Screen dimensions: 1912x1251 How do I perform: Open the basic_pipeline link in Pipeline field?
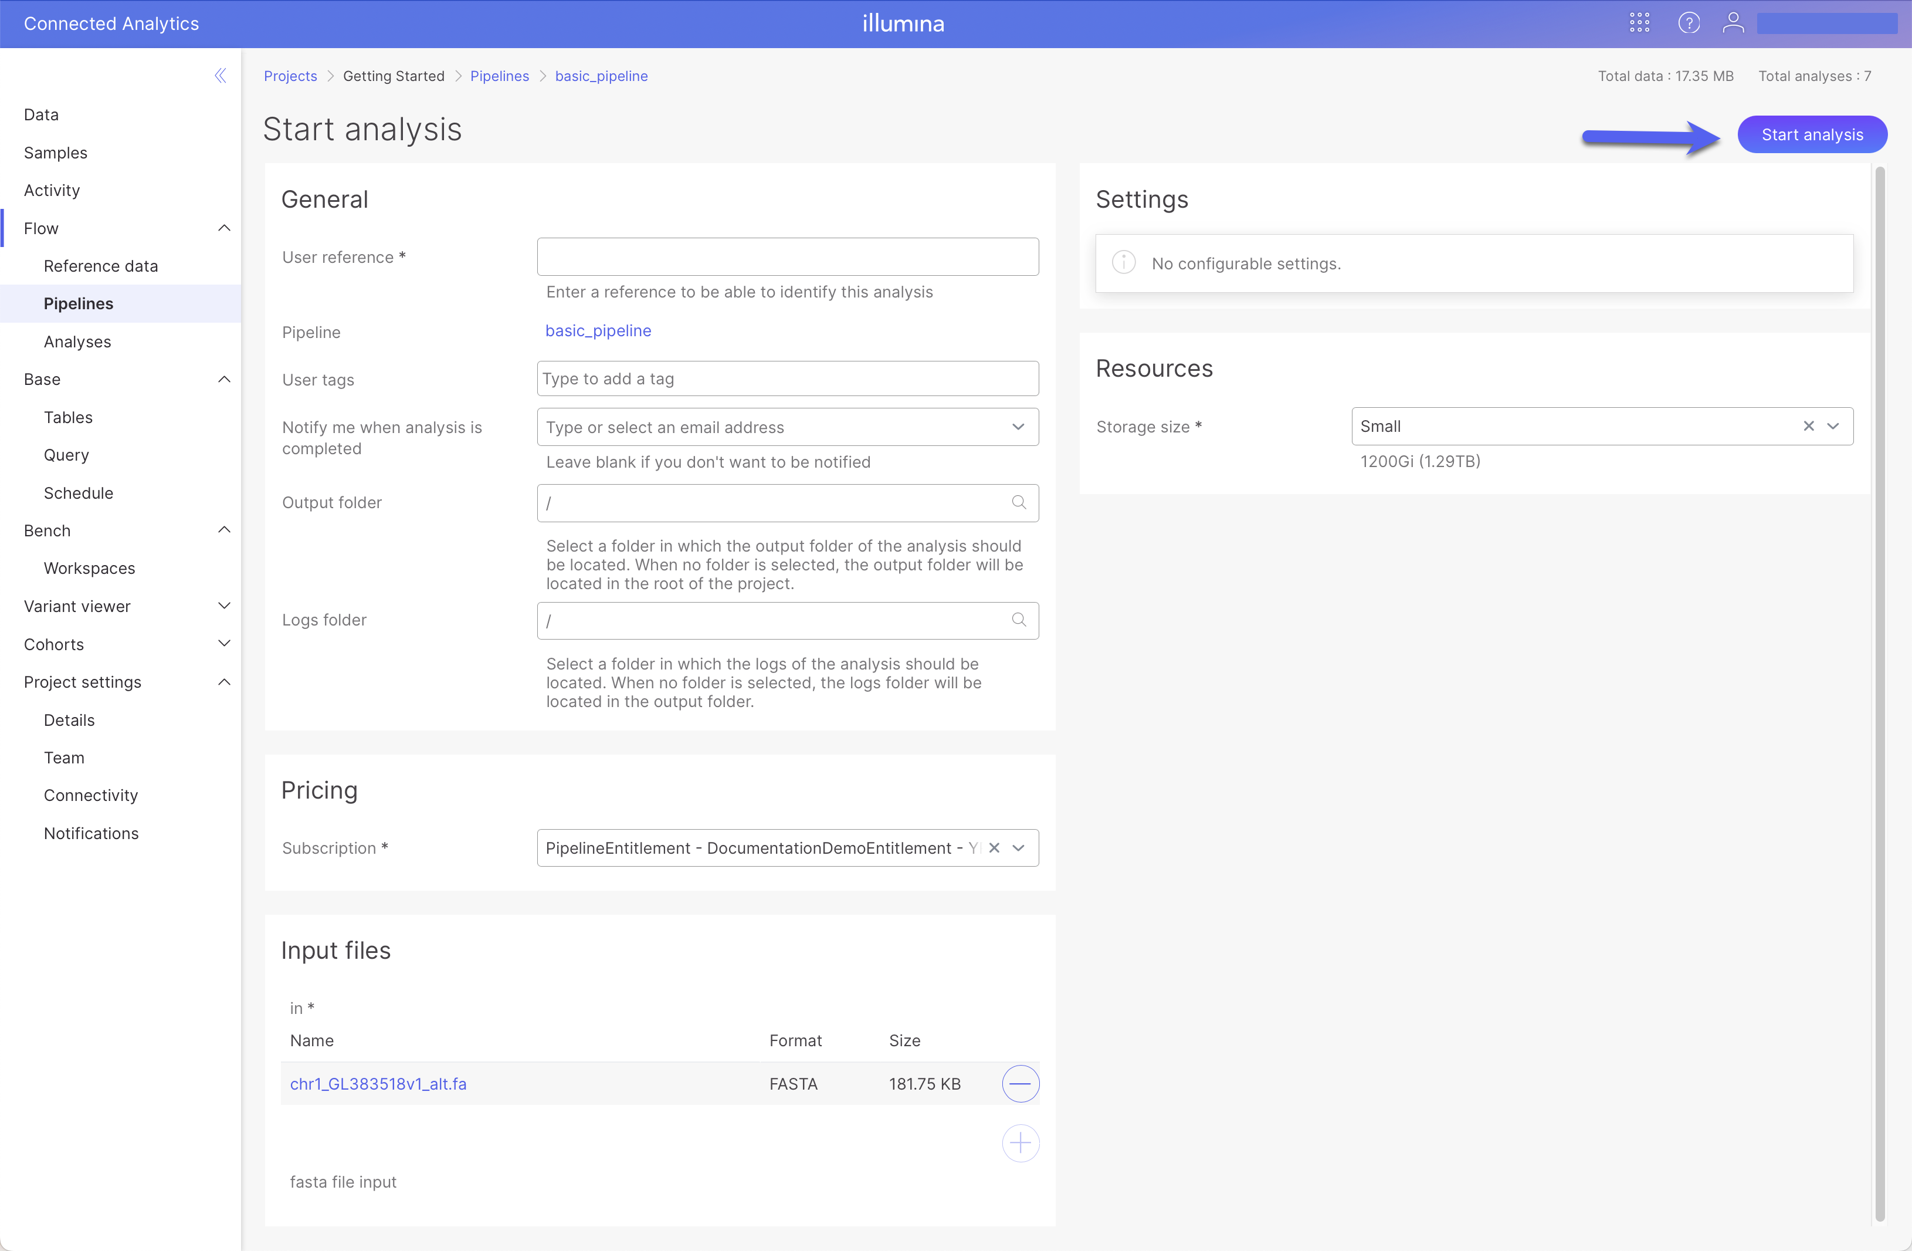598,332
